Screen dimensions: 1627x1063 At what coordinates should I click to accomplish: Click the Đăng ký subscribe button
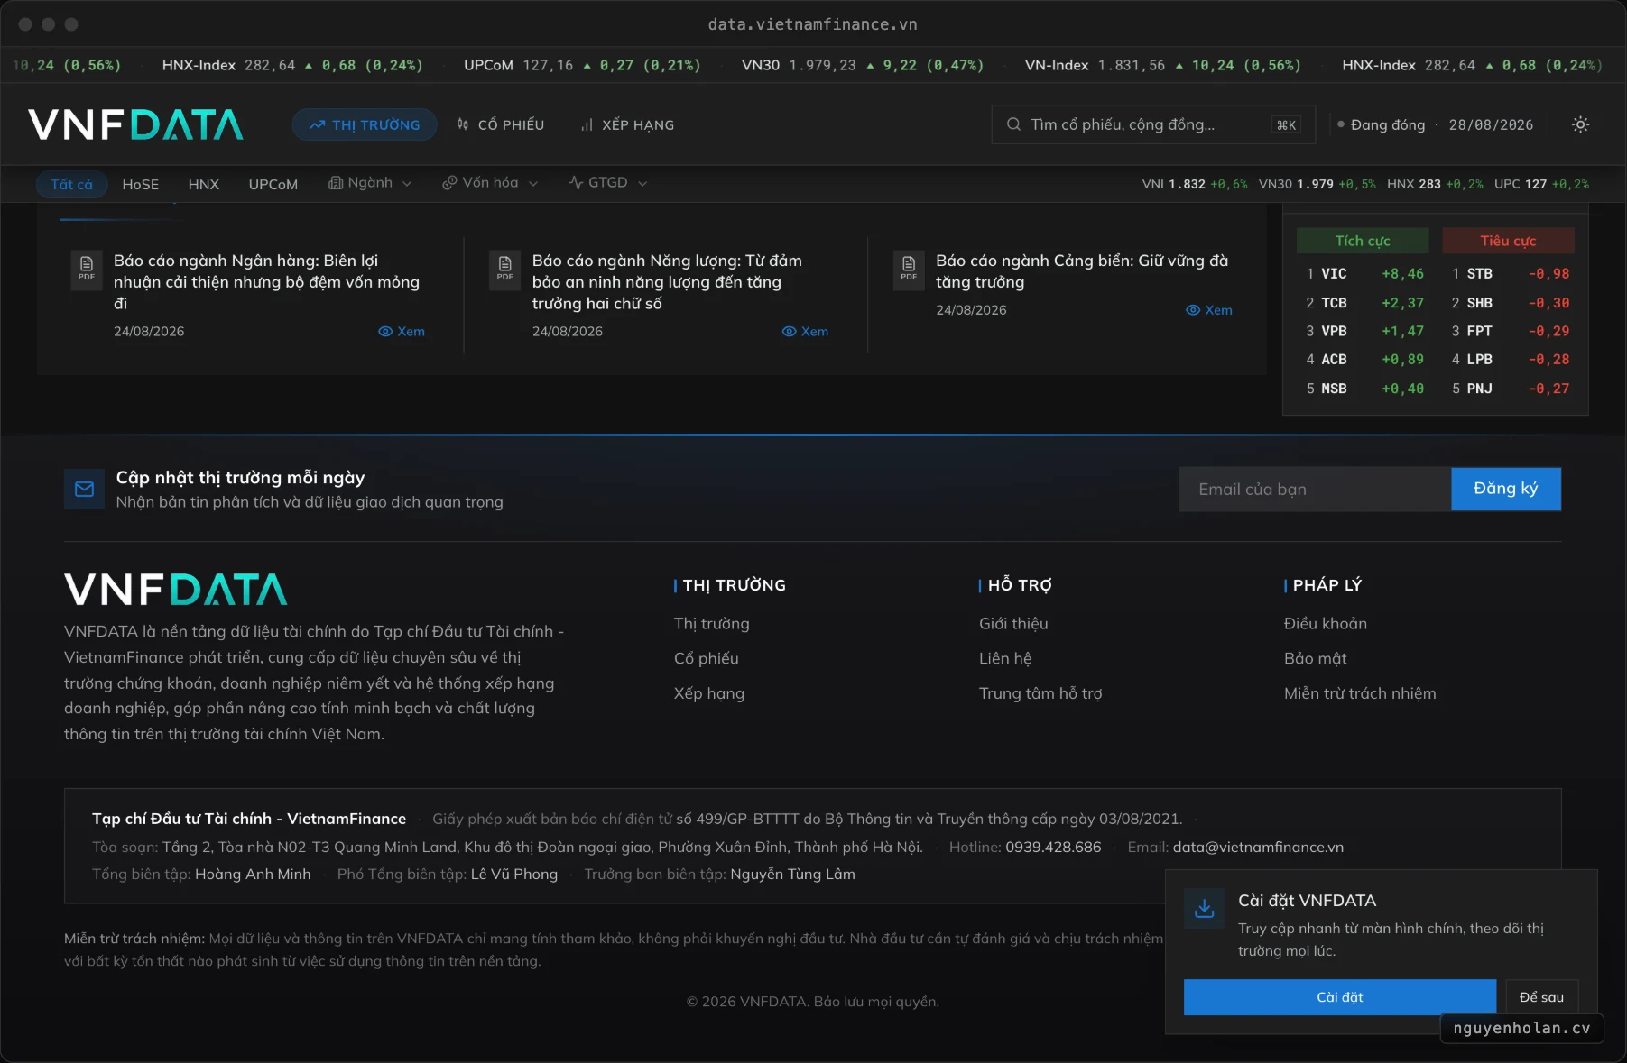tap(1506, 489)
